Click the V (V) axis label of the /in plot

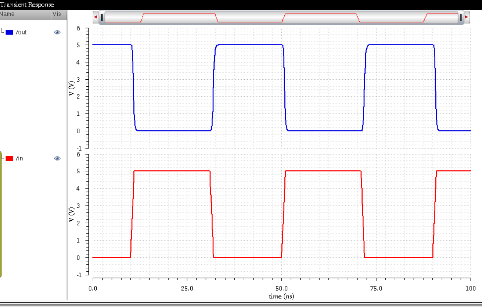pyautogui.click(x=72, y=214)
